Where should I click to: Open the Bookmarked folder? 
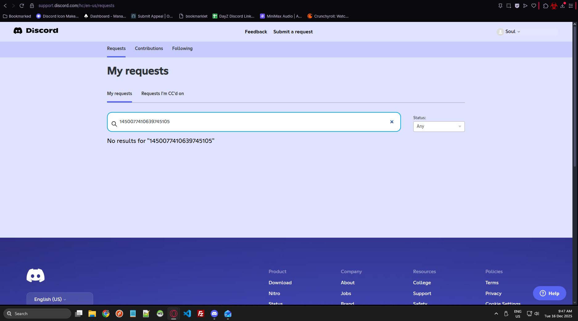point(17,16)
